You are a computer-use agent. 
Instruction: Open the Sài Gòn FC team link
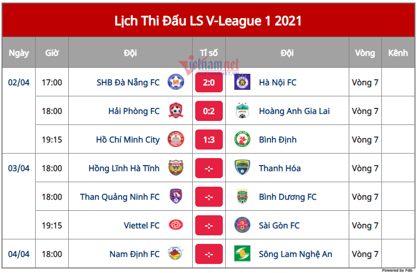[x=279, y=225]
